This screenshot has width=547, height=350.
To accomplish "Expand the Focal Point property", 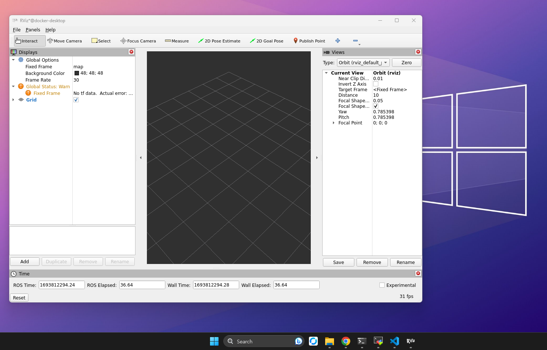I will [x=334, y=123].
